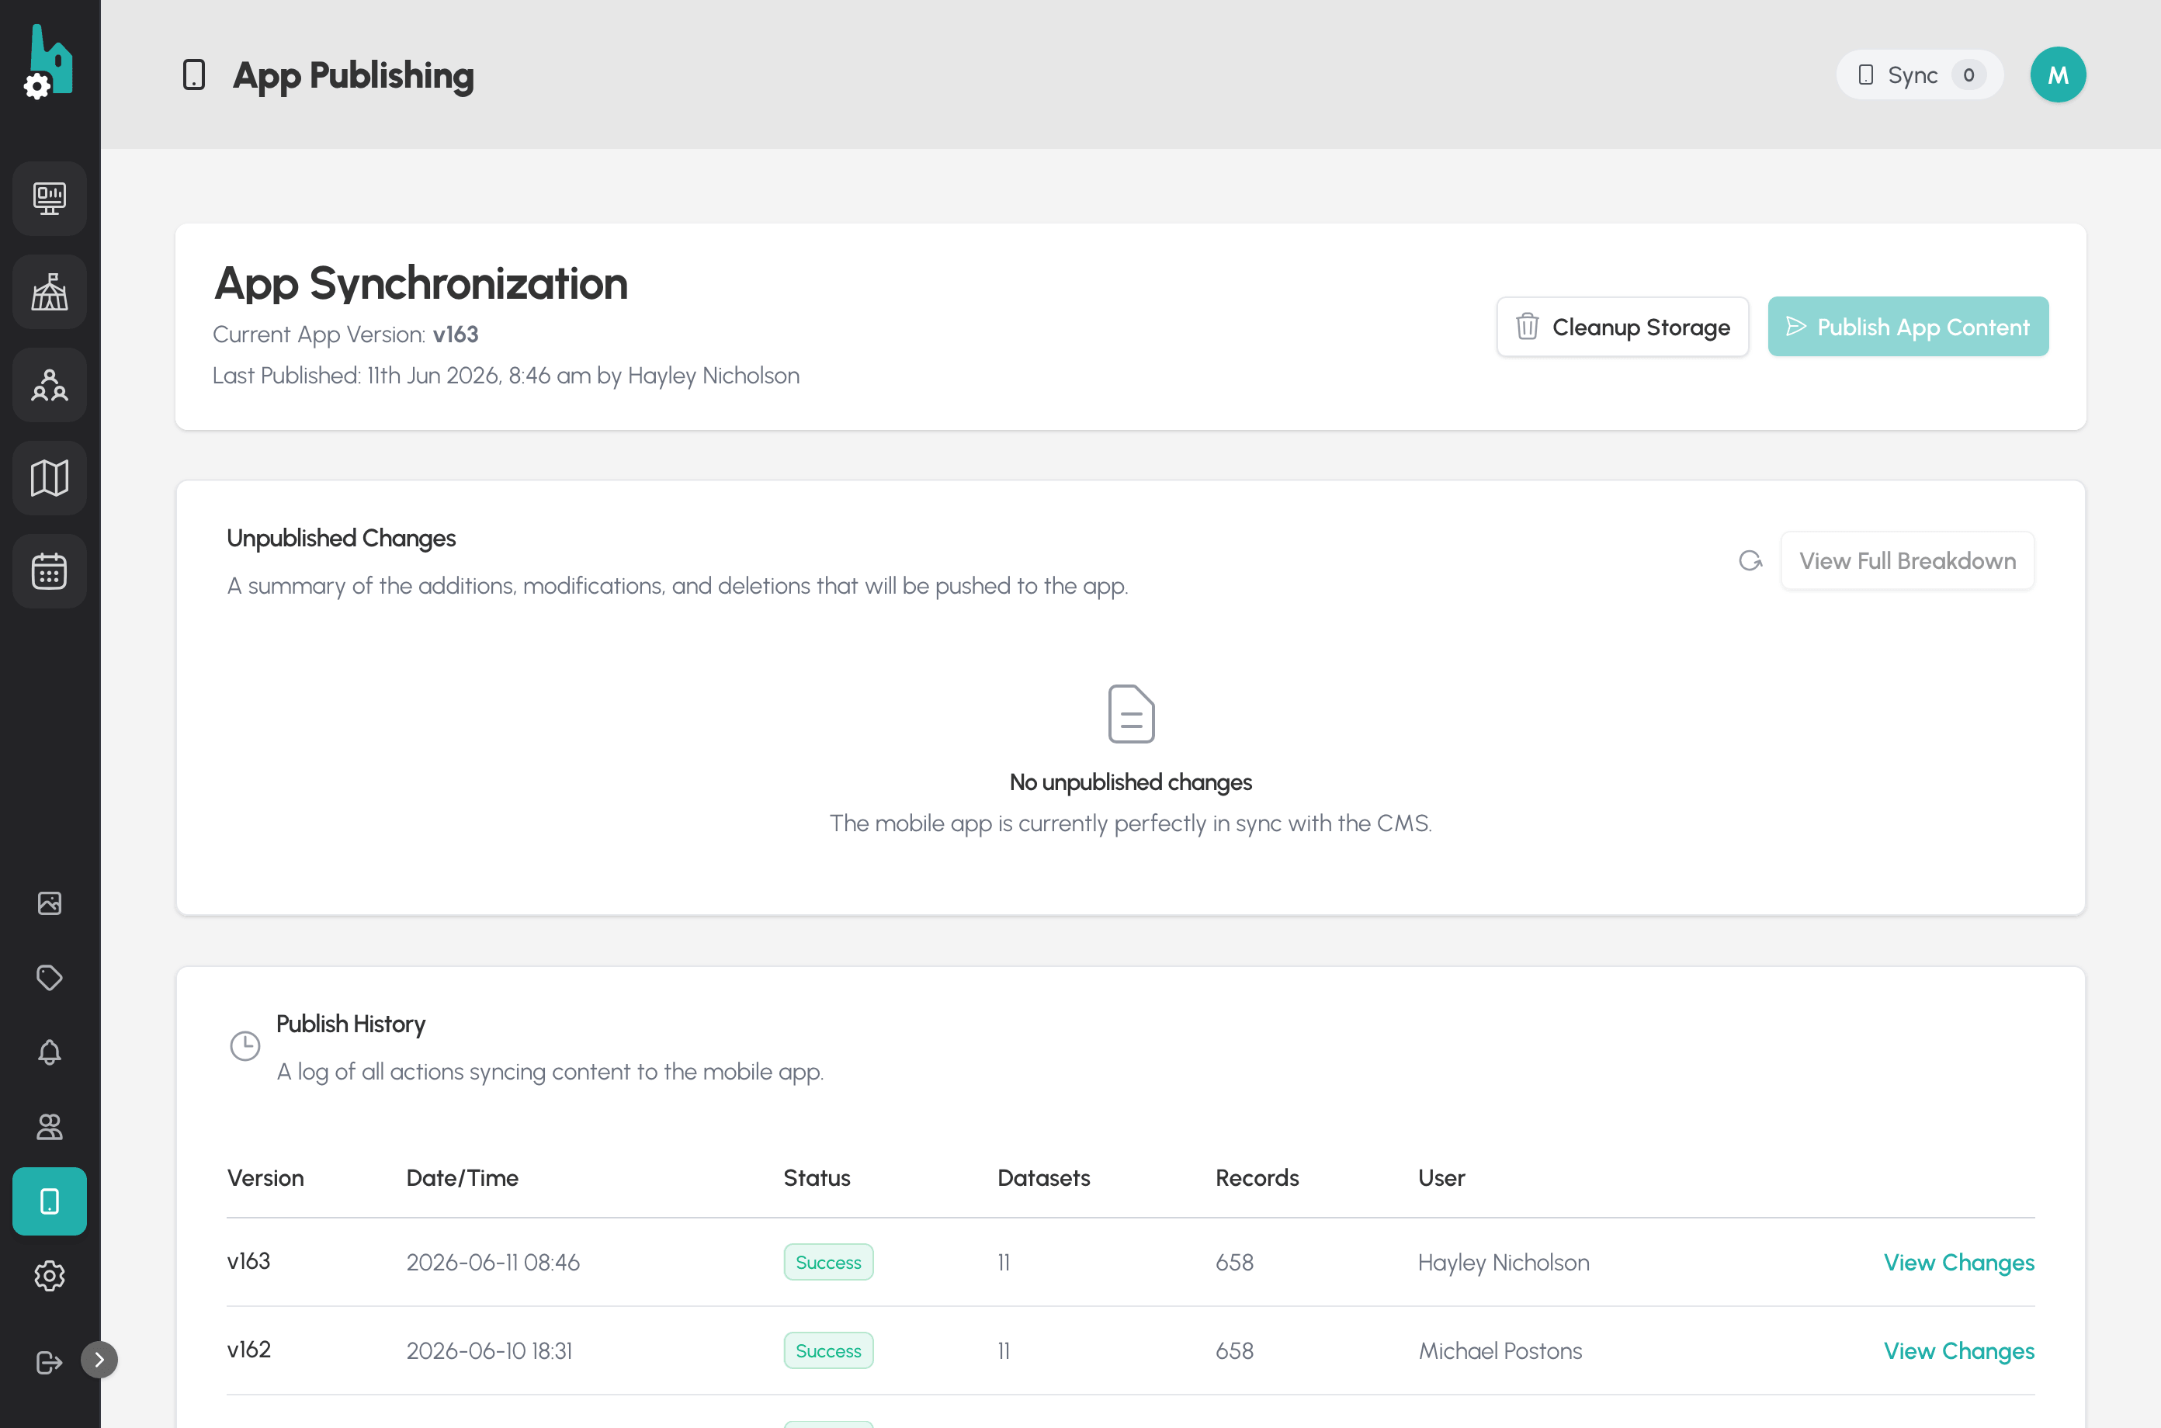Click the Date/Time column header
Screen dimensions: 2161x1428
pyautogui.click(x=462, y=1178)
